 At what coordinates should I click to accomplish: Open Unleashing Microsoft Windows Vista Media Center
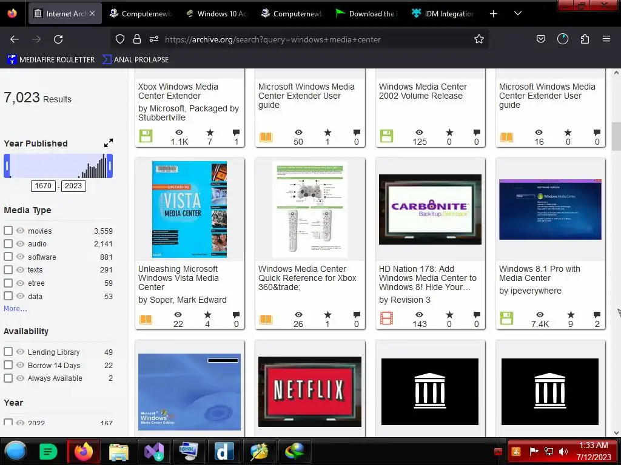[179, 277]
